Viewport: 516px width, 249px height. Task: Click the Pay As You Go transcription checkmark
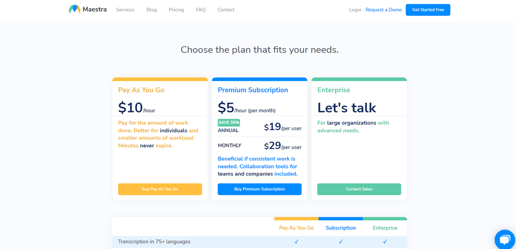[x=296, y=241]
